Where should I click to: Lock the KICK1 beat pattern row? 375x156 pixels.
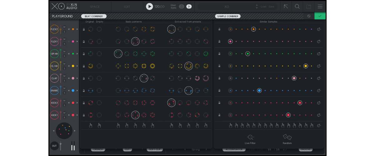84,115
